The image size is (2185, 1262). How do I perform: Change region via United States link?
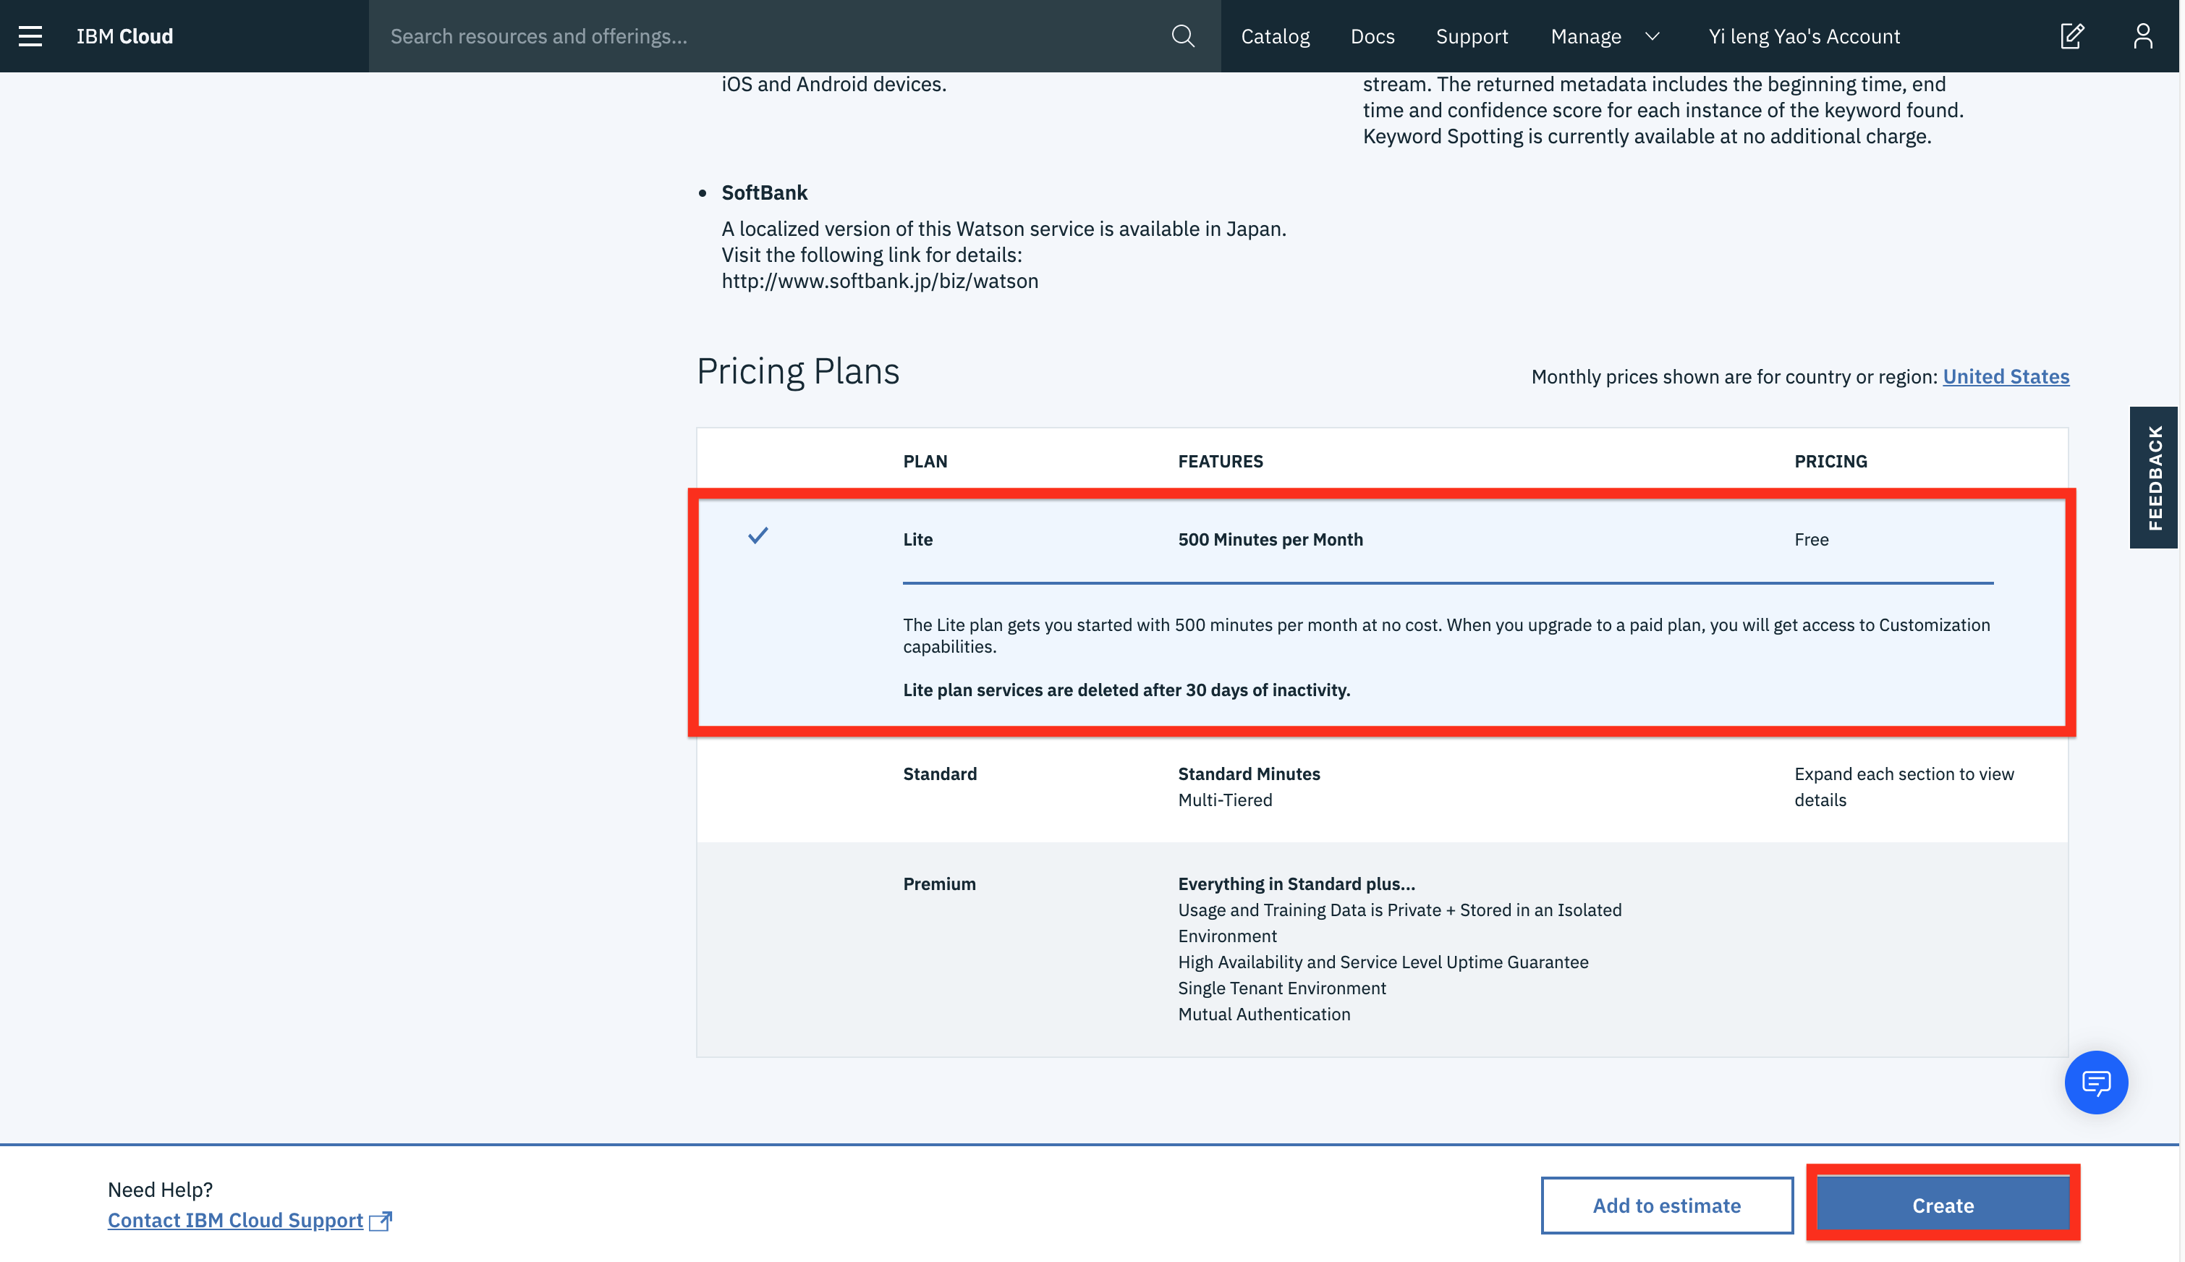click(x=2006, y=376)
